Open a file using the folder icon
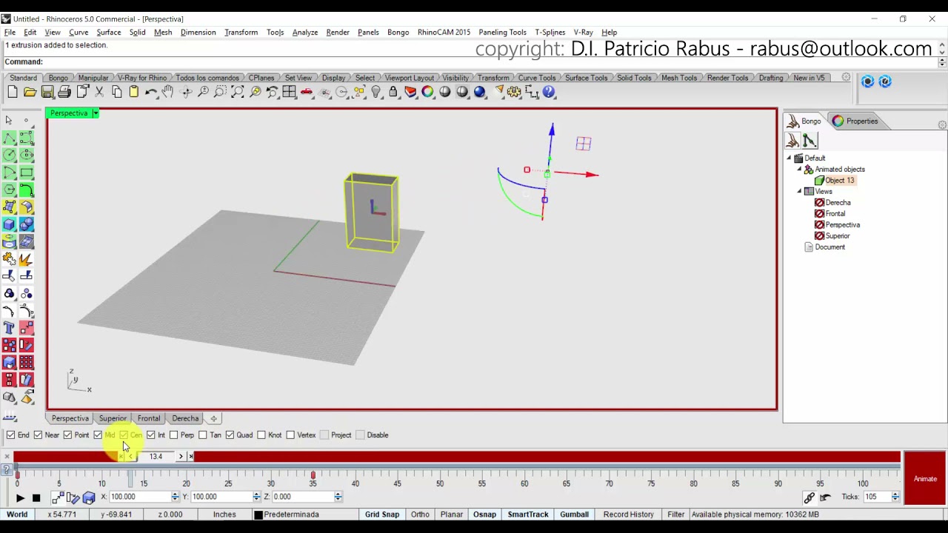The image size is (948, 533). coord(30,92)
